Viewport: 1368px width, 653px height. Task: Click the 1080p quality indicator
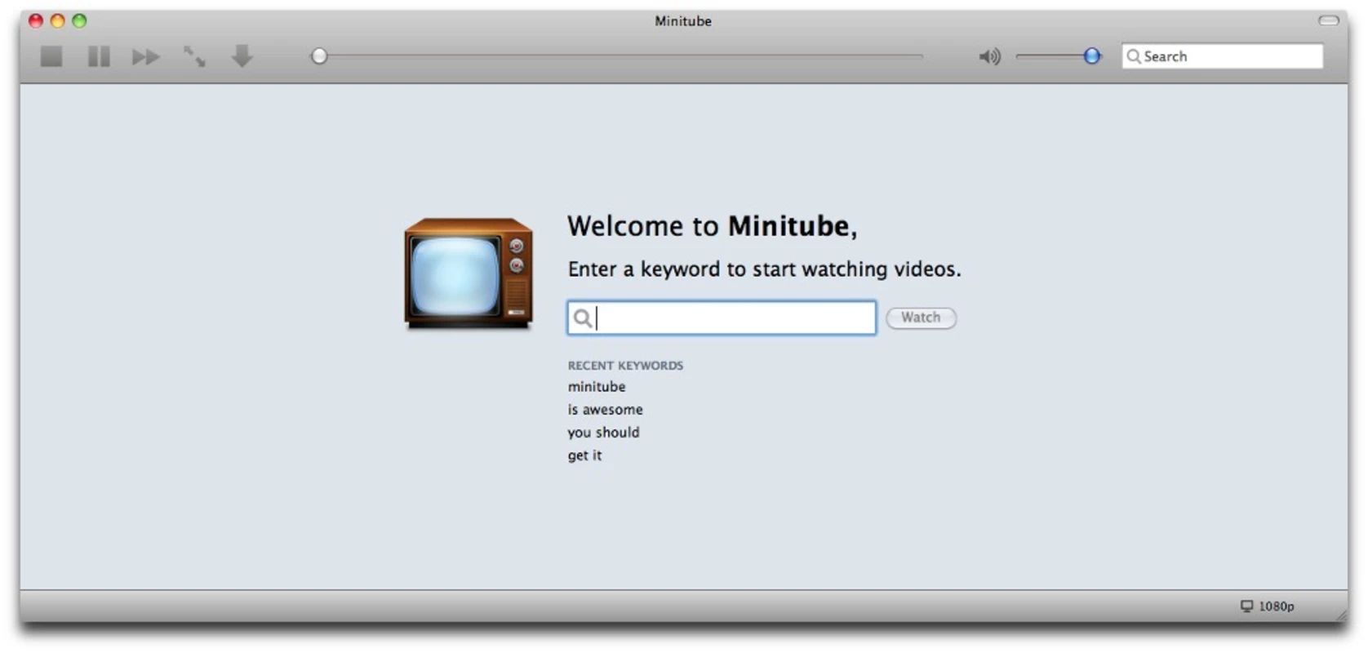1268,606
